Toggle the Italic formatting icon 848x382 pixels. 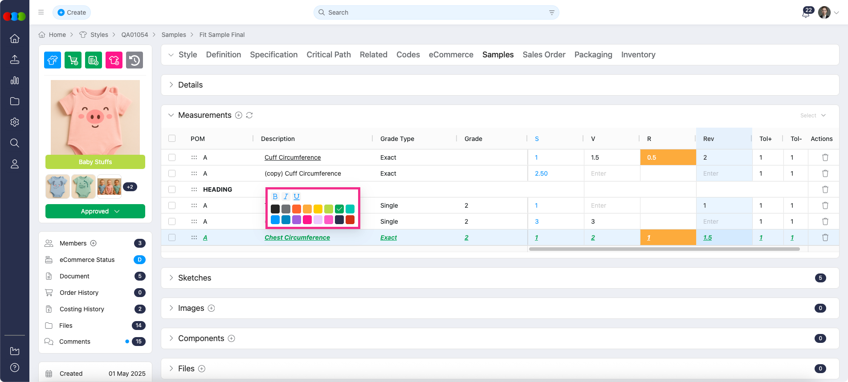(x=285, y=197)
